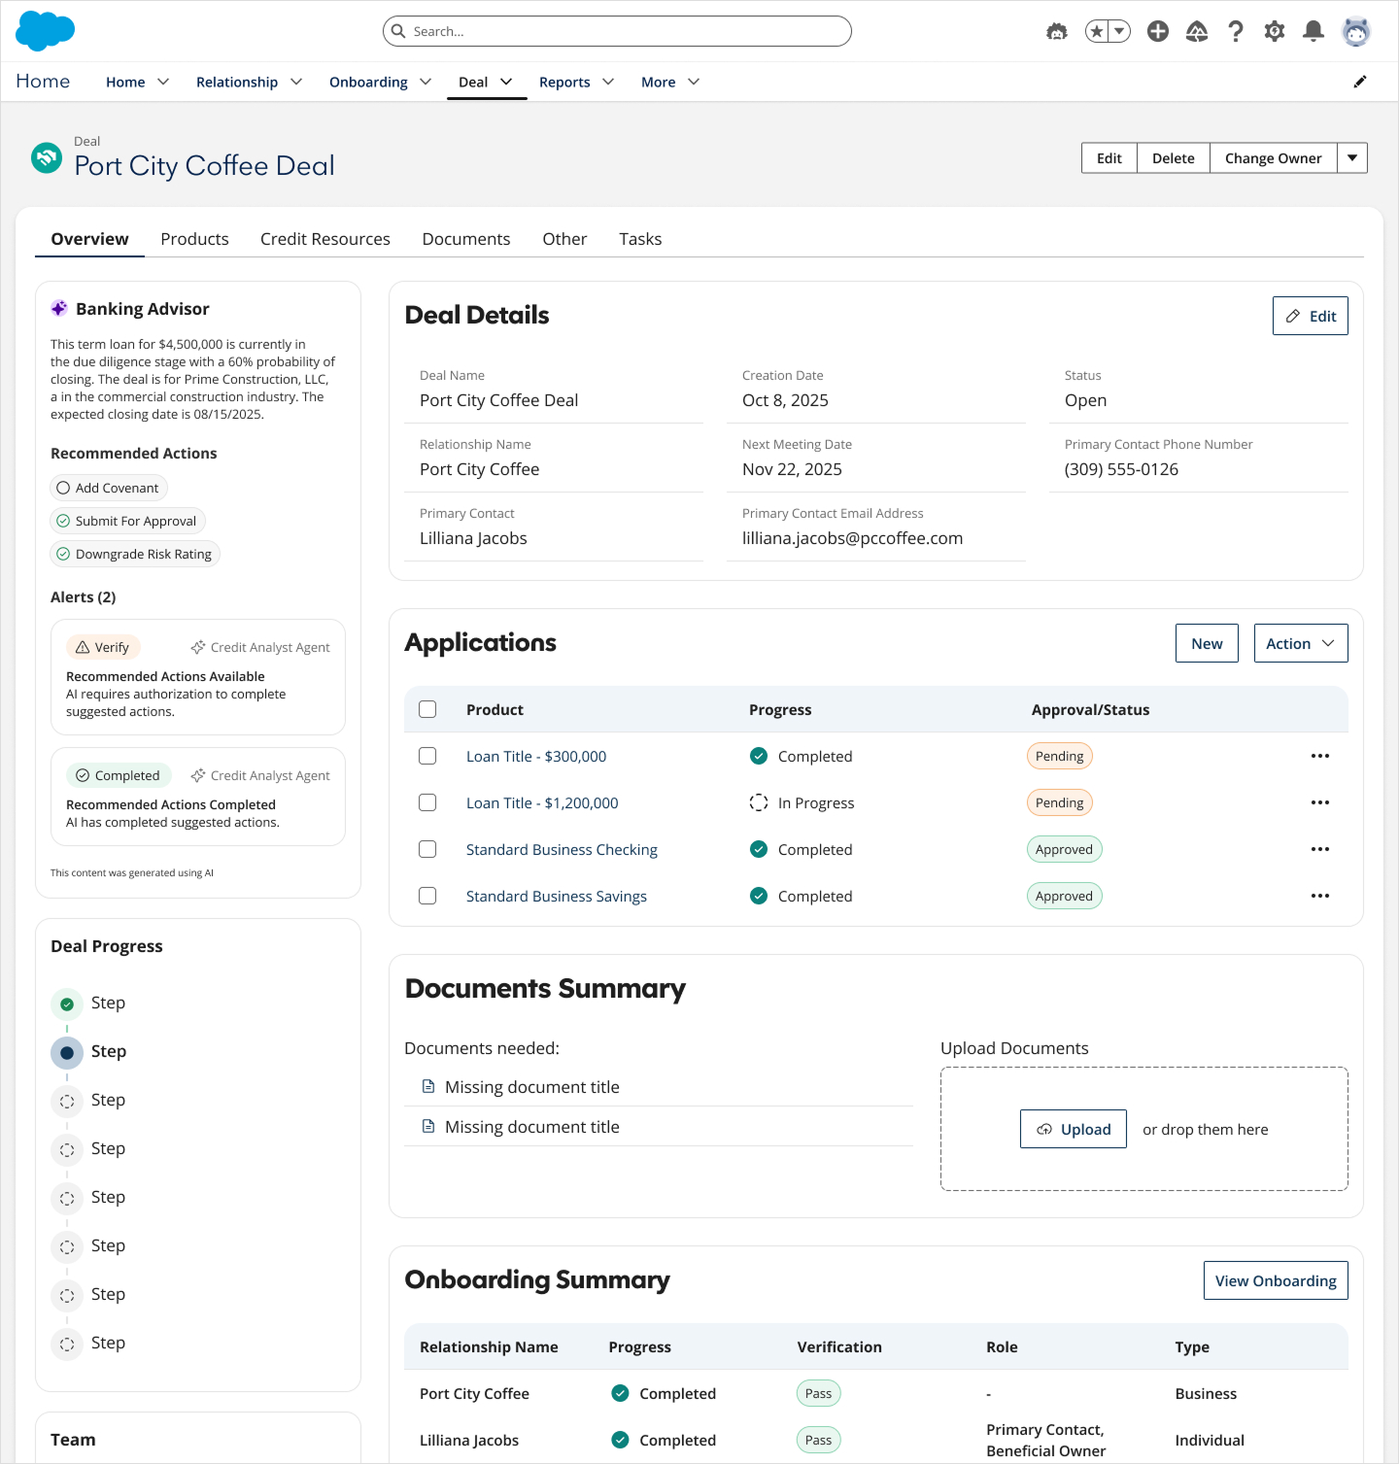The width and height of the screenshot is (1399, 1464).
Task: Click the favorites star icon
Action: click(1097, 31)
